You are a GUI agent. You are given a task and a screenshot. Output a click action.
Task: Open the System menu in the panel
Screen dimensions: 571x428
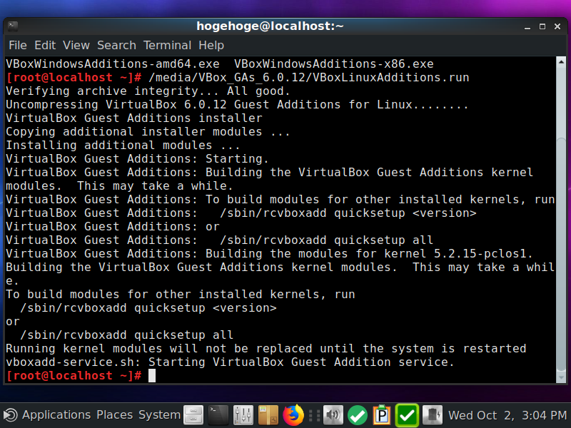coord(159,415)
